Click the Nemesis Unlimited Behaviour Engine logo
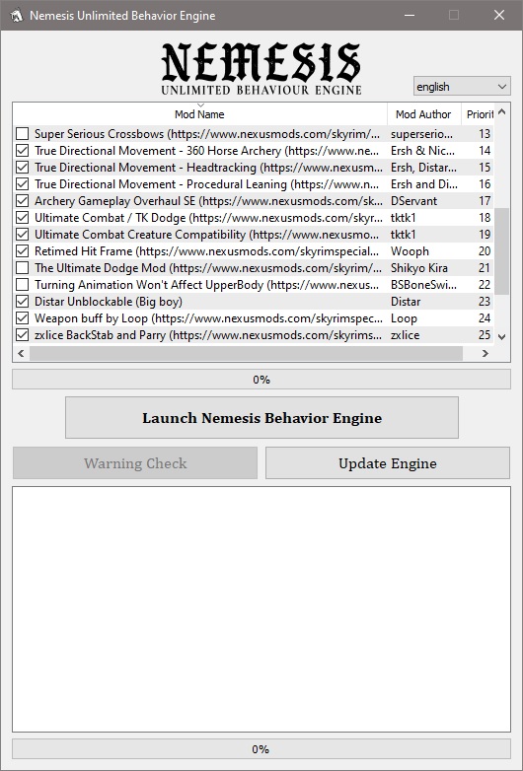 point(261,69)
